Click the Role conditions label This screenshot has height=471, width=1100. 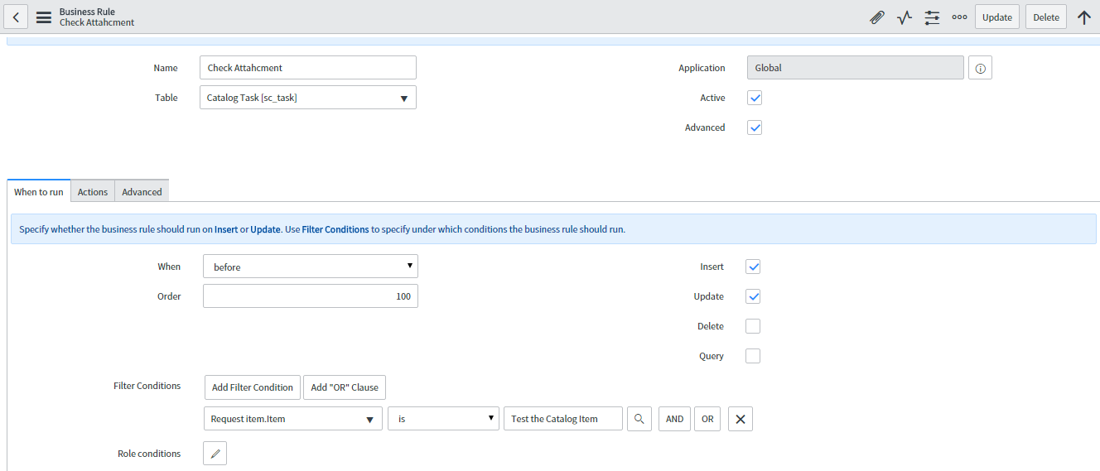pyautogui.click(x=149, y=454)
